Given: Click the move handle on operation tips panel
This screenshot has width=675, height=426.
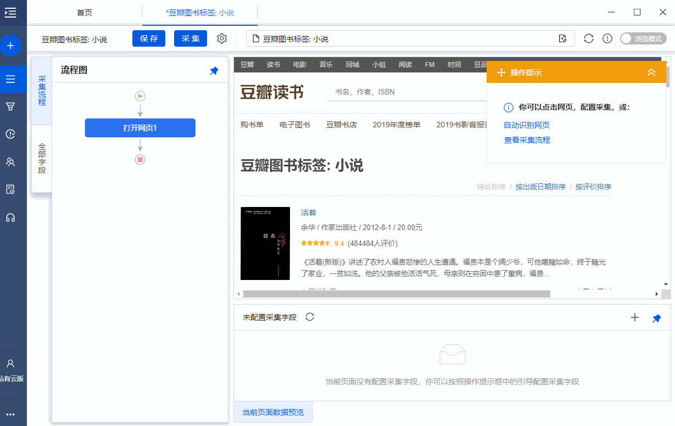Looking at the screenshot, I should [x=501, y=72].
